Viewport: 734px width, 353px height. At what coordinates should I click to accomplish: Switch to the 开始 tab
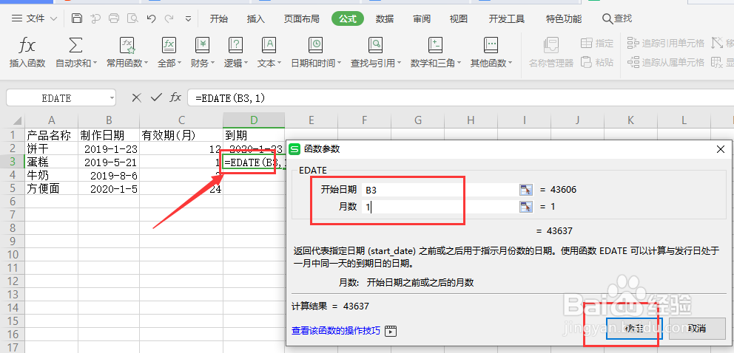tap(218, 18)
